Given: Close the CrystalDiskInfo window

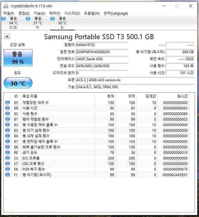Looking at the screenshot, I should point(191,6).
